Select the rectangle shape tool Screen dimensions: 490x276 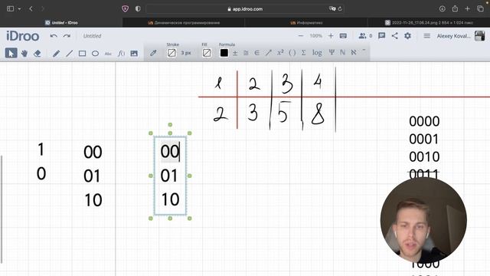tap(82, 54)
